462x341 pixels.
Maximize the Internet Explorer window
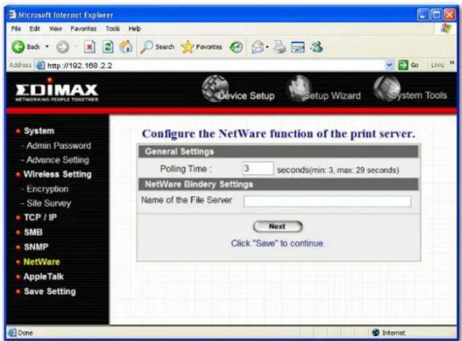[x=436, y=15]
